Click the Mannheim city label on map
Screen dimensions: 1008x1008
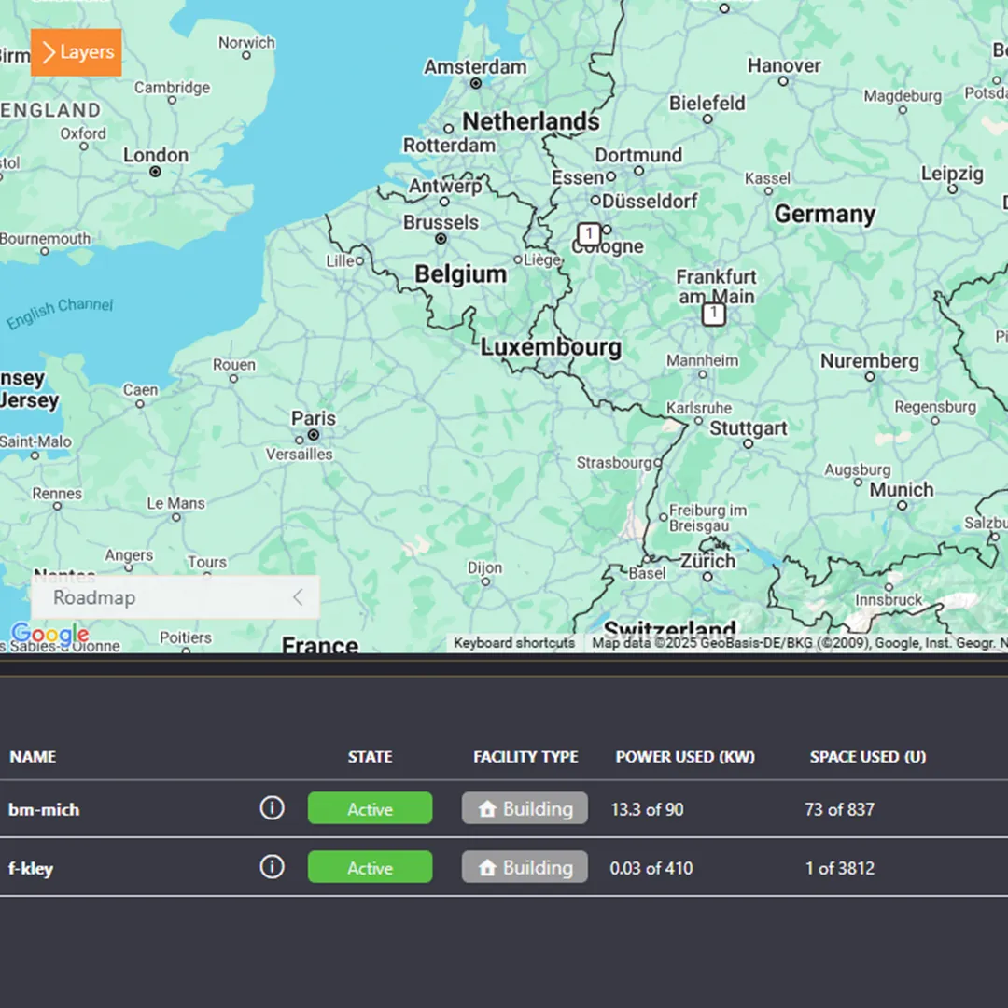[x=702, y=360]
